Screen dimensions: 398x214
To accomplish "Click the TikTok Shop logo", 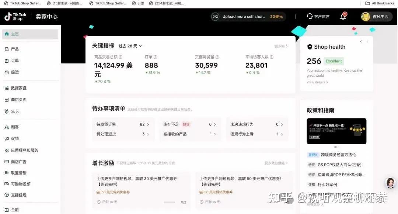I will click(x=15, y=16).
